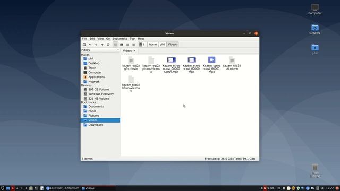
Task: Switch to Icon View mode
Action: point(116,45)
